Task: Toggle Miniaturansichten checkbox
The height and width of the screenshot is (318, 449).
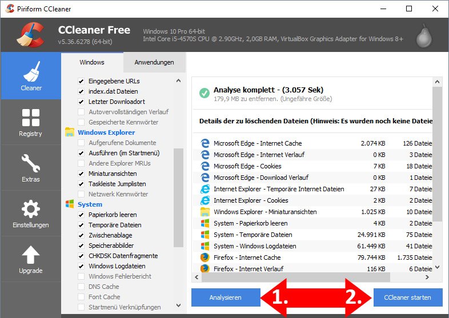Action: pyautogui.click(x=81, y=174)
